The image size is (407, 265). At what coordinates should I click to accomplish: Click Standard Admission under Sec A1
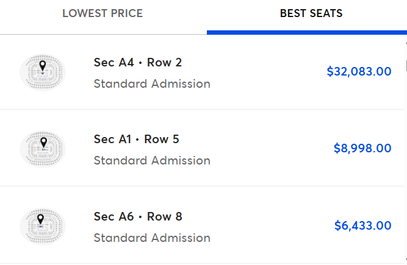[x=152, y=161]
